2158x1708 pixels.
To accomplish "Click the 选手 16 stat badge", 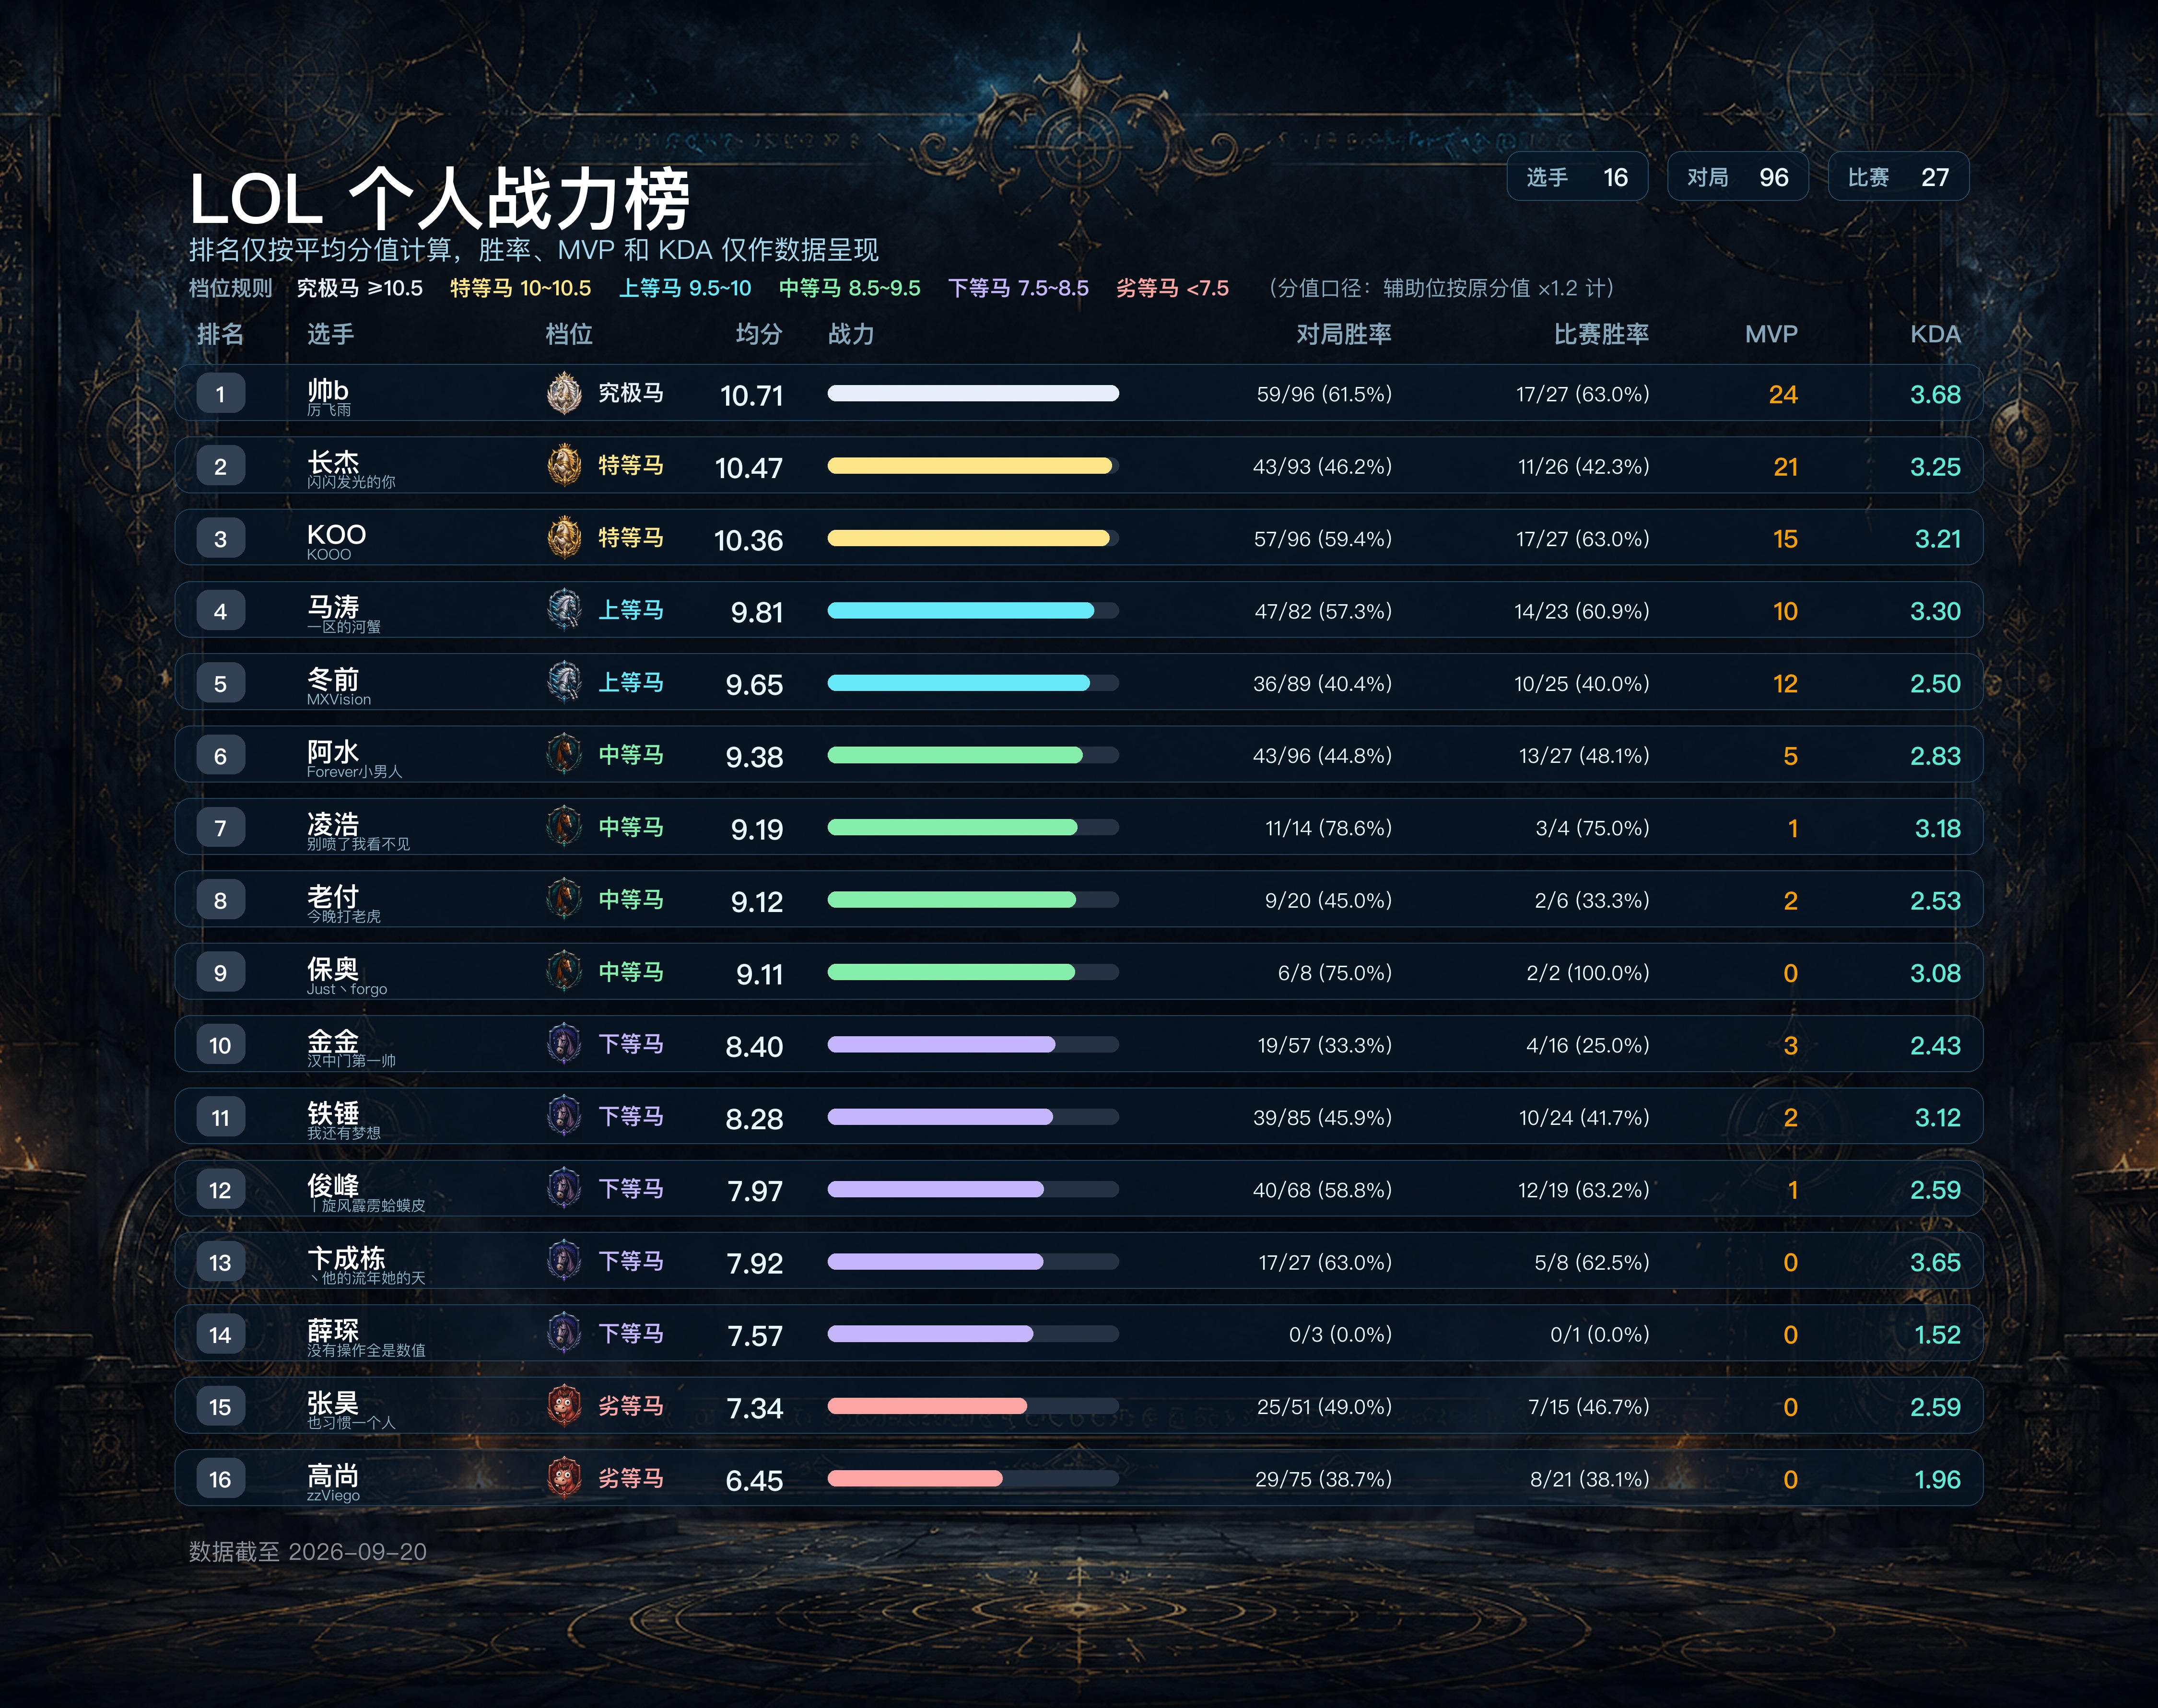I will (1577, 177).
